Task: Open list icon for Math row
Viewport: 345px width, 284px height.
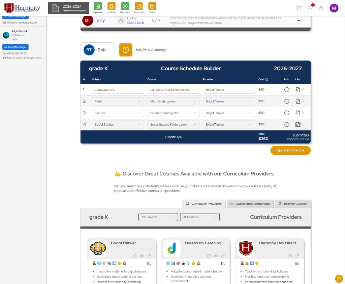Action: click(298, 102)
